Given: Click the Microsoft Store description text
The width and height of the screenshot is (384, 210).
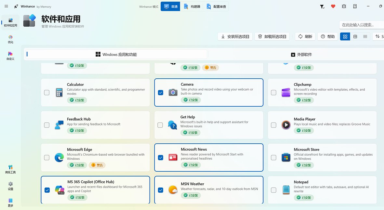Looking at the screenshot, I should pos(333,156).
